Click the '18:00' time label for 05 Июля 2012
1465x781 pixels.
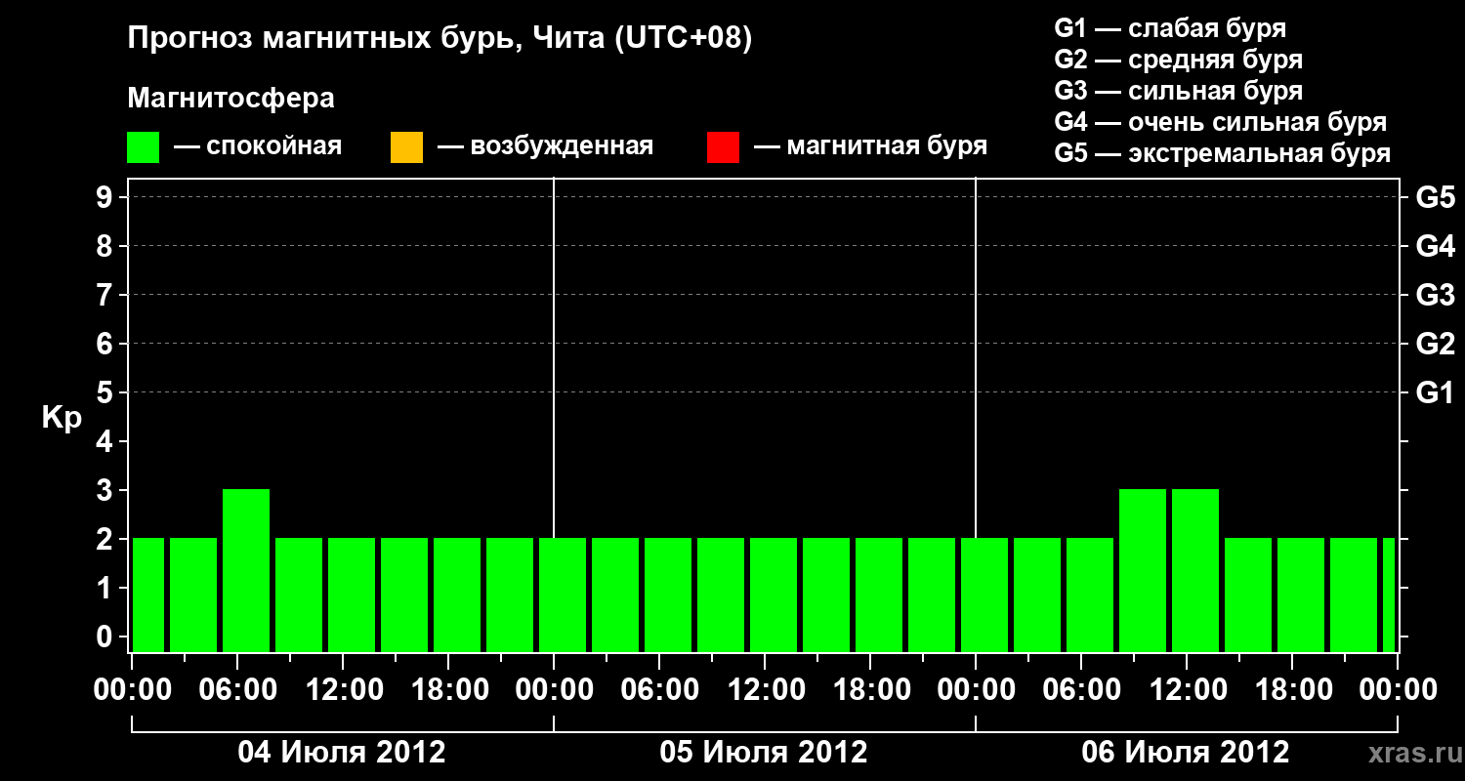[871, 690]
